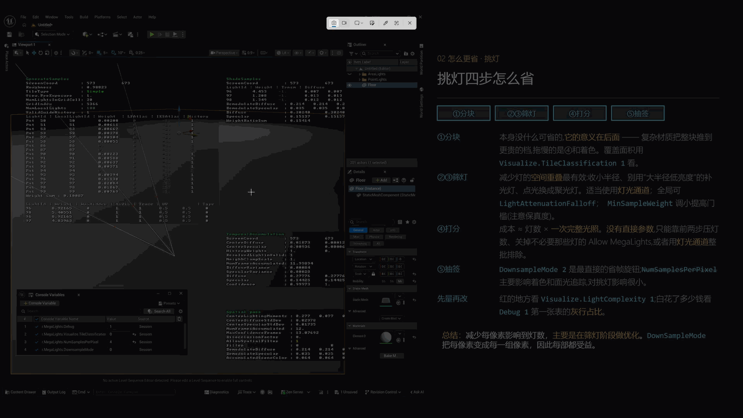Toggle checkbox for r.MegaLights.NumSamplesPerPixel

[37, 342]
